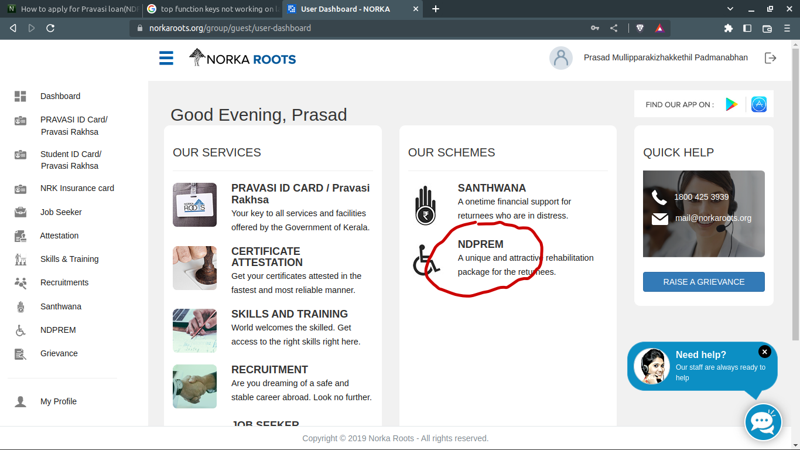The width and height of the screenshot is (800, 450).
Task: Open the SKILLS AND TRAINING service link
Action: pos(289,314)
